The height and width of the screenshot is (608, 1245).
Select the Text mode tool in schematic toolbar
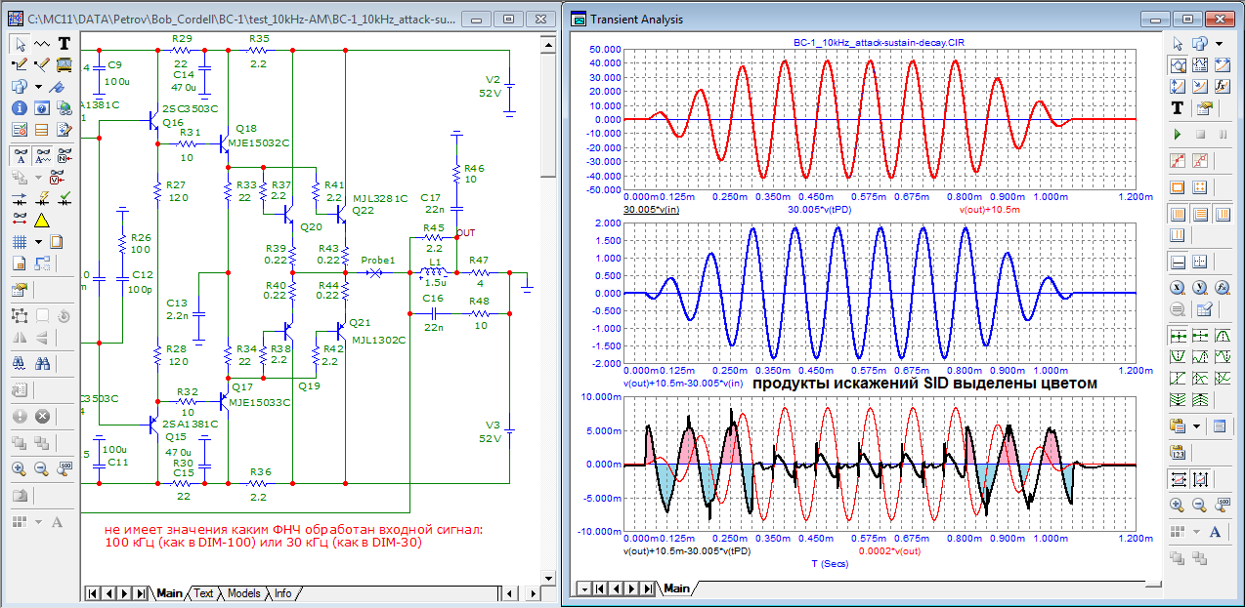64,43
